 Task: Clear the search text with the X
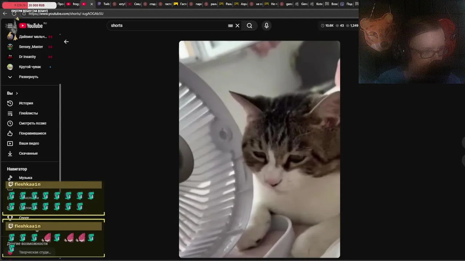(237, 26)
